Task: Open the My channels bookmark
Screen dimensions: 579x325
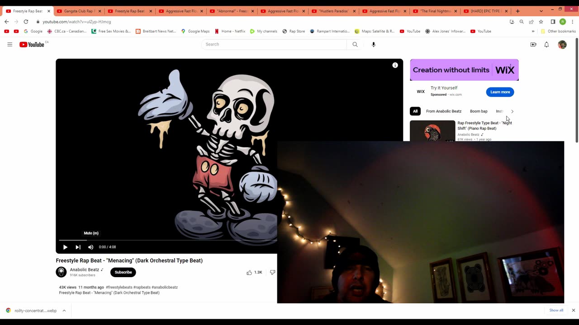Action: (263, 31)
